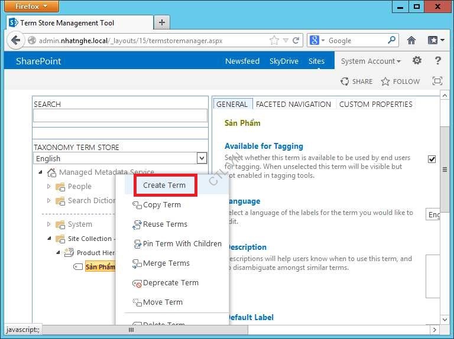This screenshot has width=454, height=339.
Task: Open the SharePoint settings gear icon
Action: click(x=417, y=61)
